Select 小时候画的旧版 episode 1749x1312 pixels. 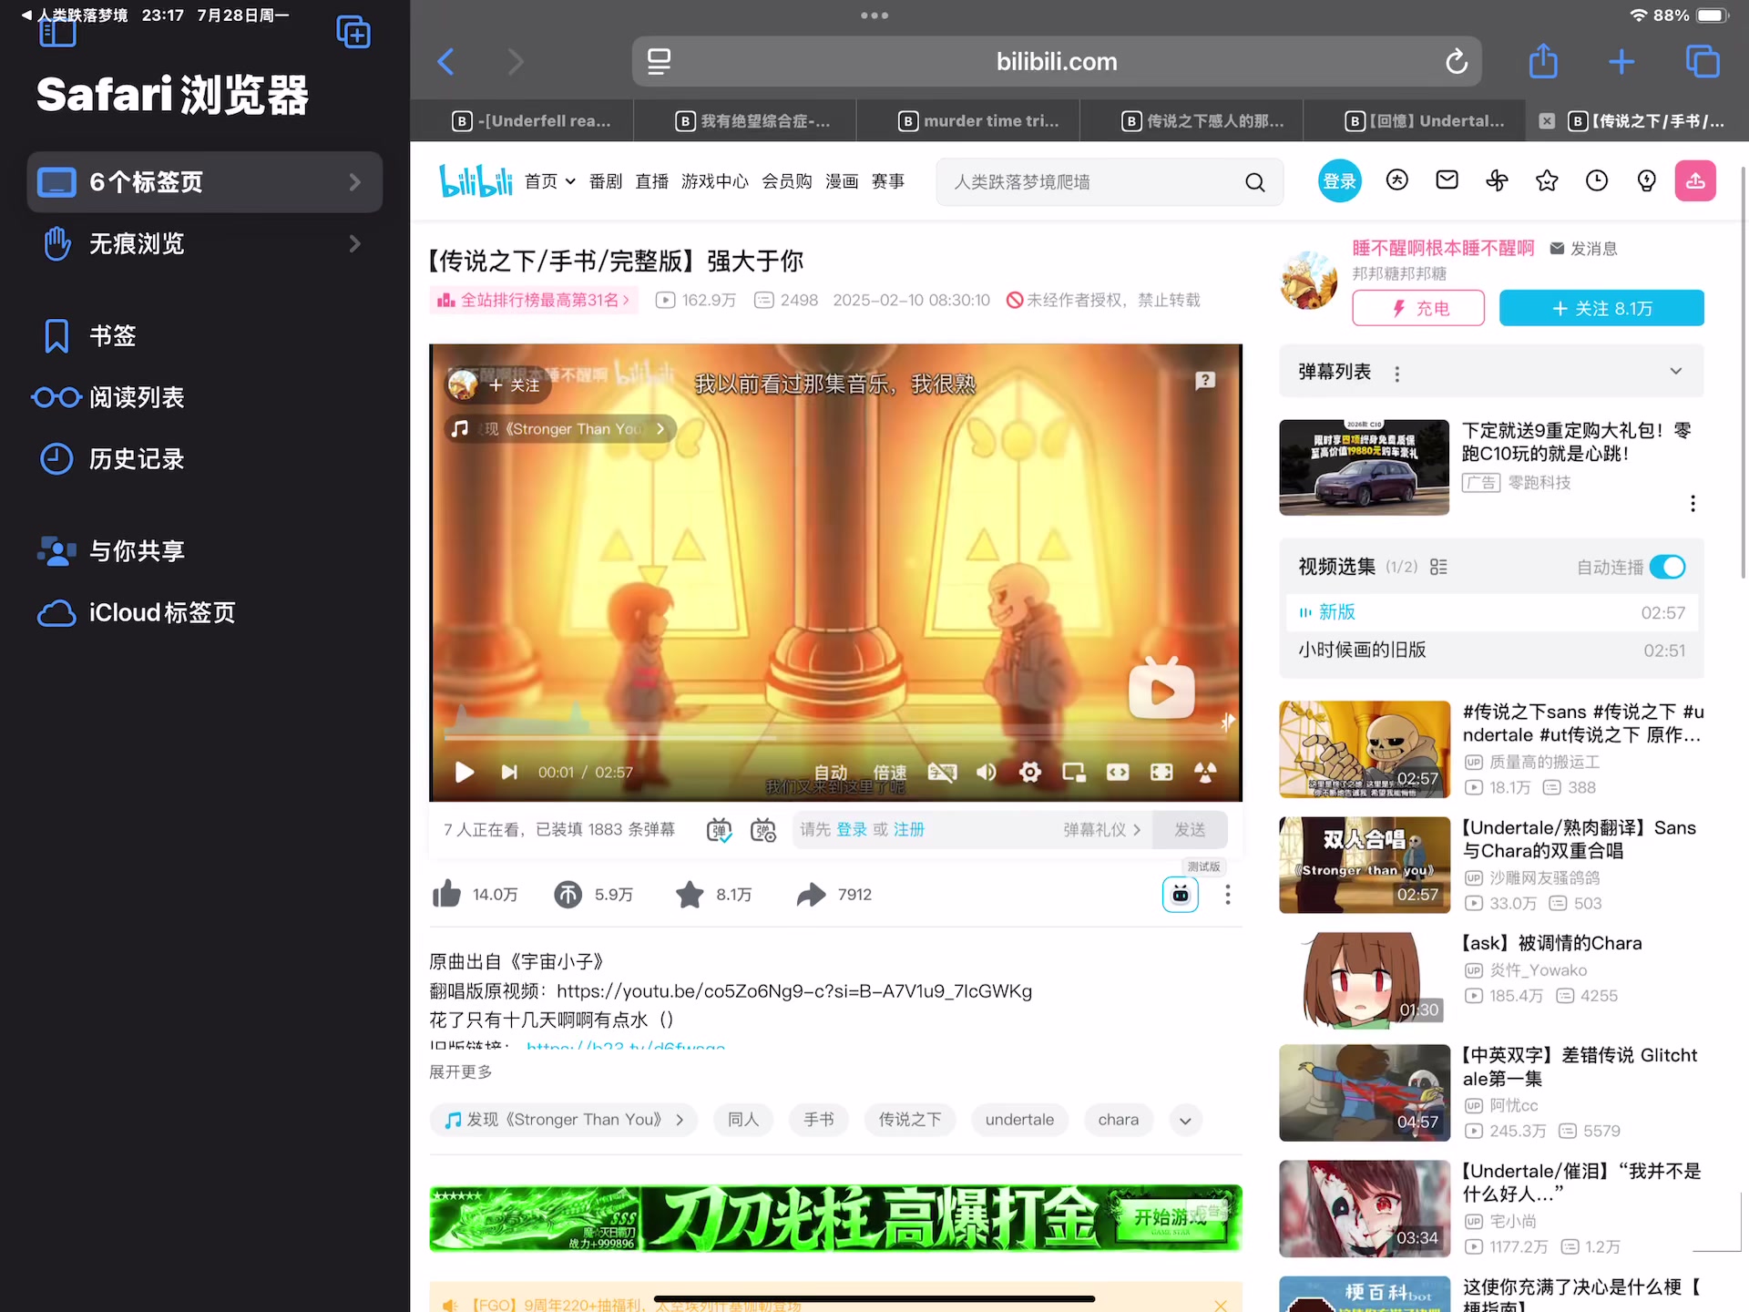(x=1491, y=650)
